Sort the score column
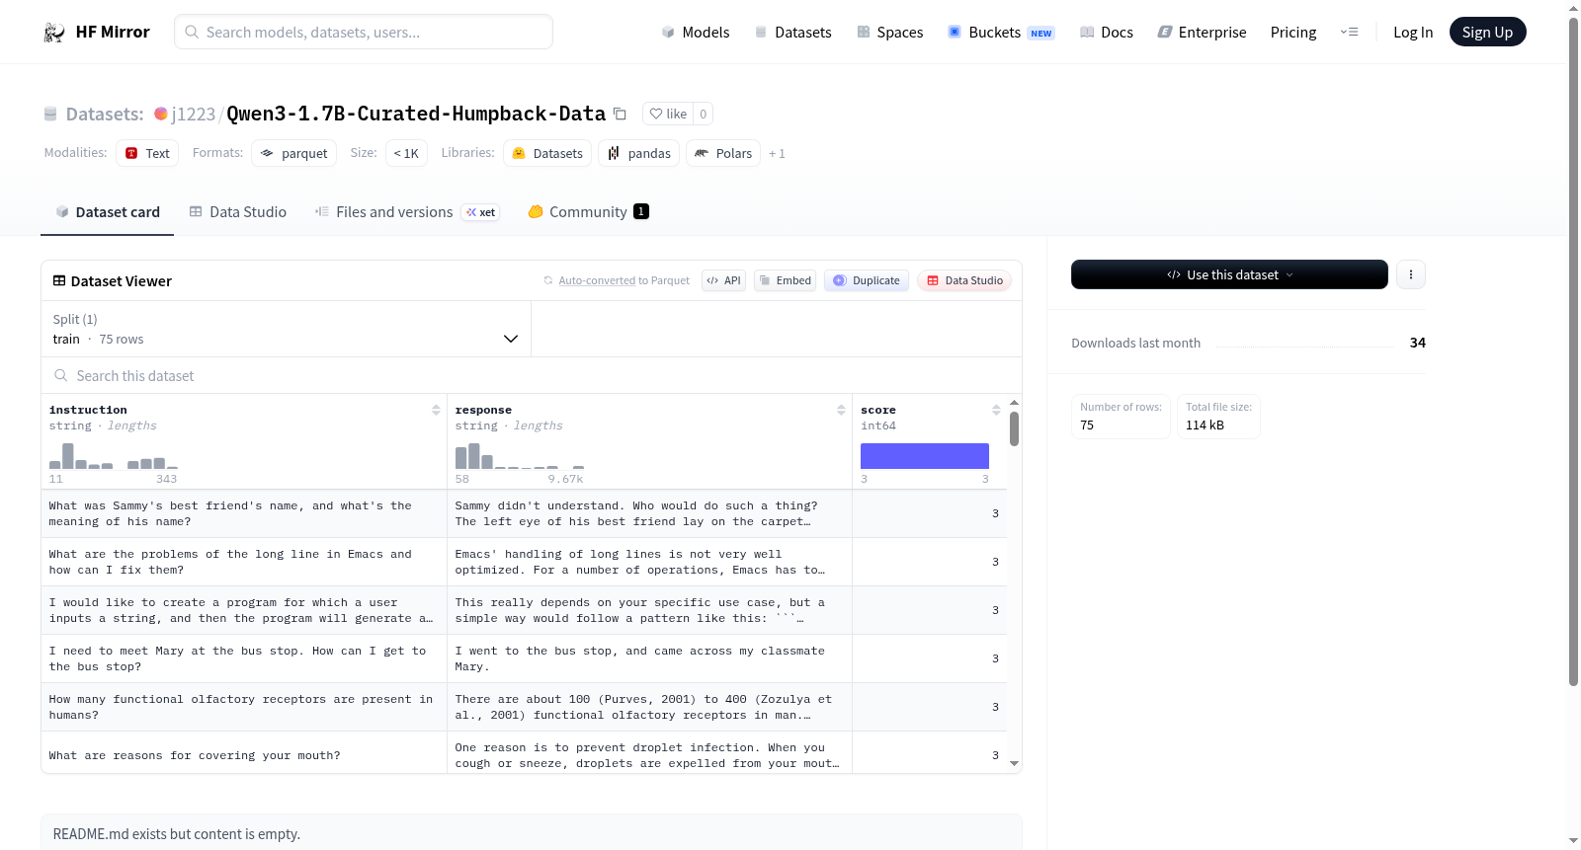The height and width of the screenshot is (850, 1581). [996, 410]
